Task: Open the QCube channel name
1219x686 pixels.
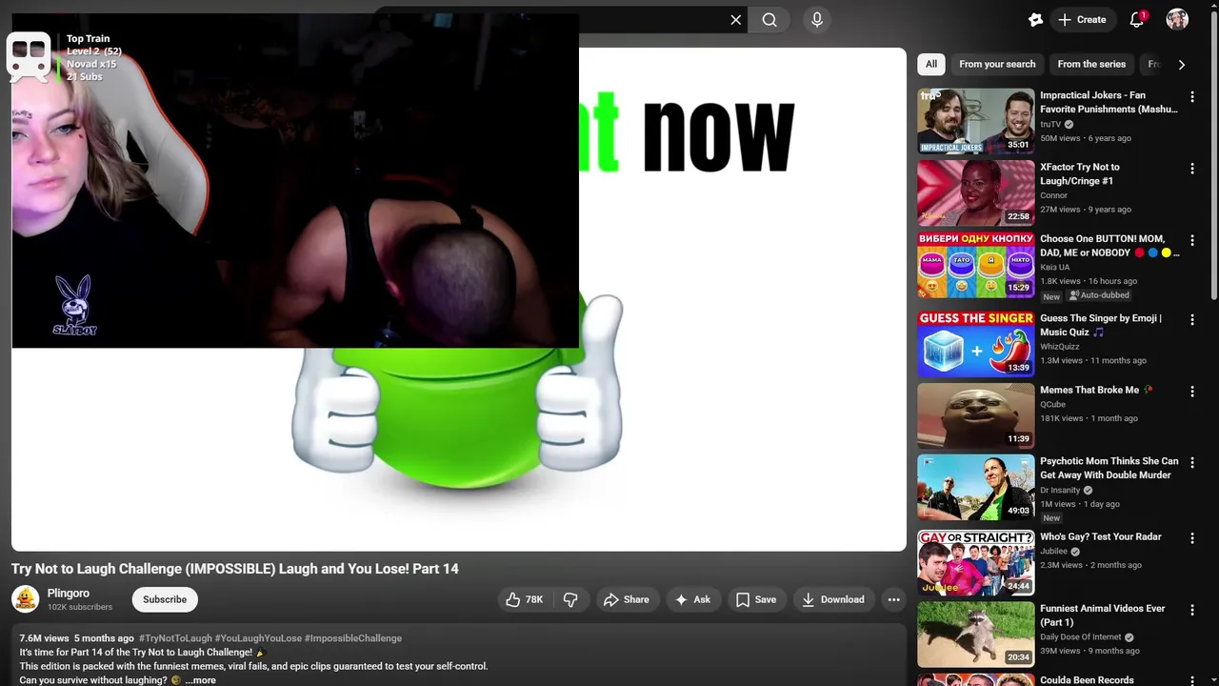Action: (x=1052, y=404)
